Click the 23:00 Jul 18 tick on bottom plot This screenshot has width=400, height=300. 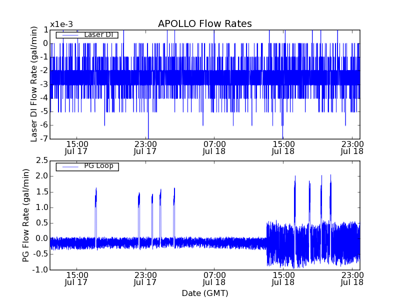(x=352, y=278)
